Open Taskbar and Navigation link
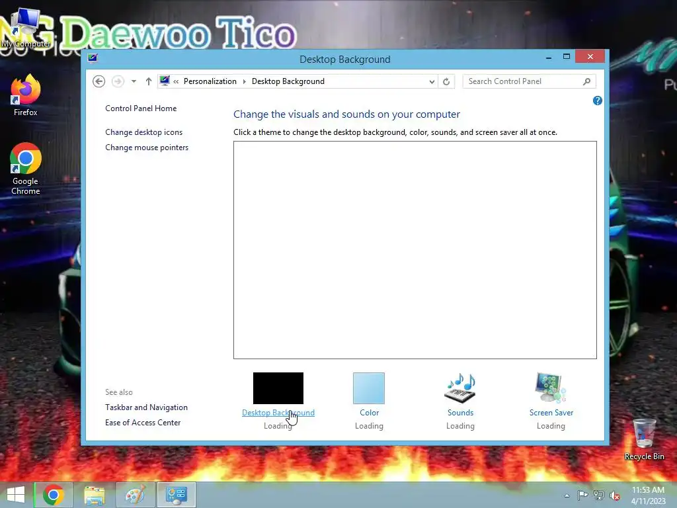Viewport: 677px width, 508px height. (x=146, y=407)
